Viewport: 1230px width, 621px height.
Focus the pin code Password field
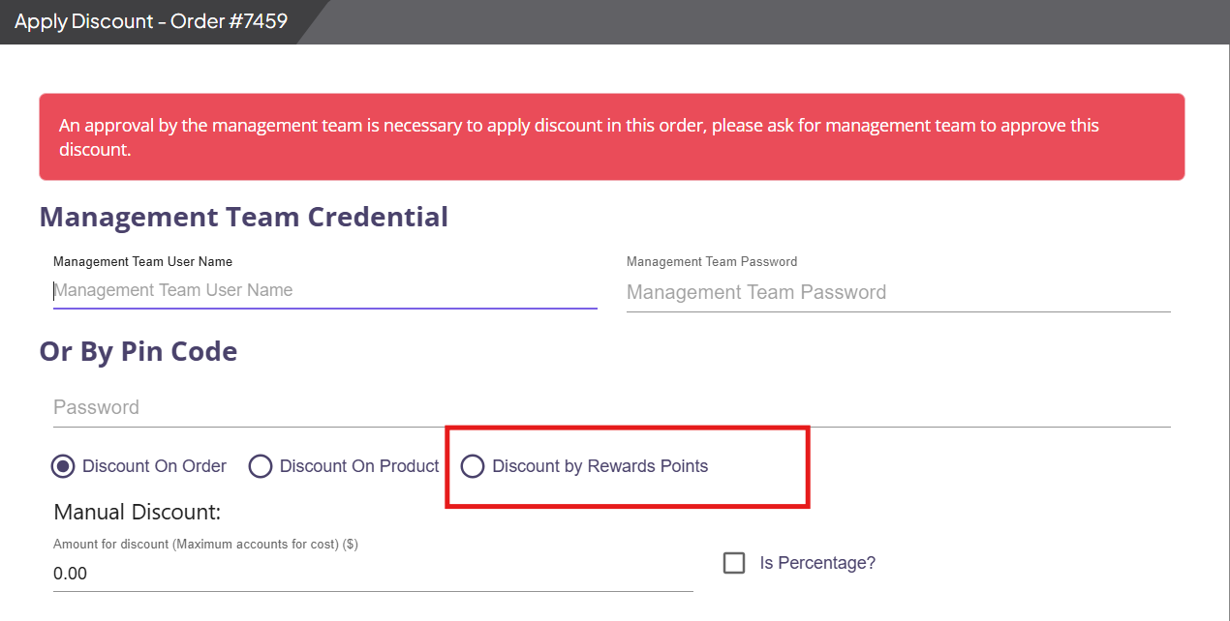pos(612,407)
